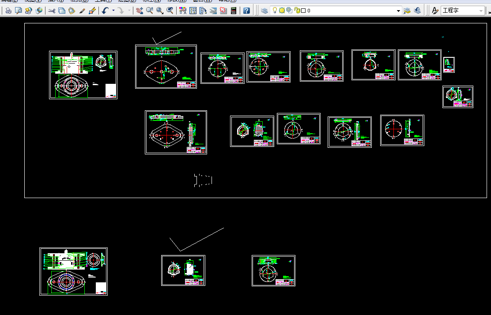This screenshot has height=315, width=491.
Task: Toggle the layer 0 on/off light bulb
Action: coord(275,10)
